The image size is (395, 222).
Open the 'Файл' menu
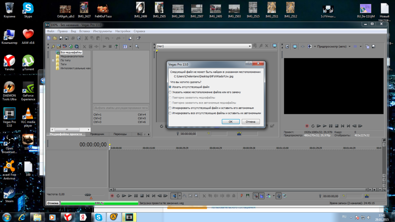(51, 31)
